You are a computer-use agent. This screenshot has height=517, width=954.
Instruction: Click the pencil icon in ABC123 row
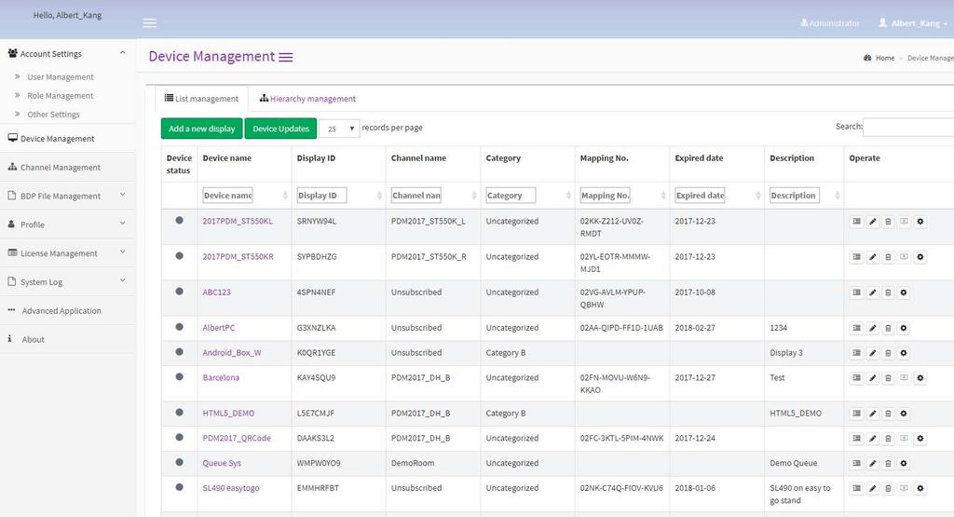(872, 293)
